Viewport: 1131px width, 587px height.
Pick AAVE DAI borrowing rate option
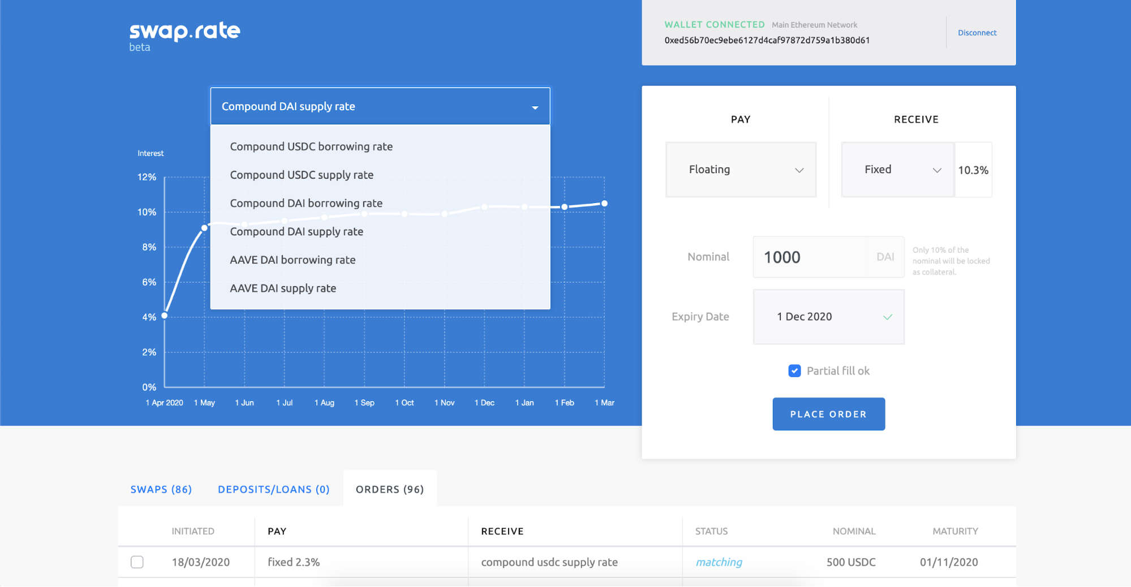pos(293,260)
